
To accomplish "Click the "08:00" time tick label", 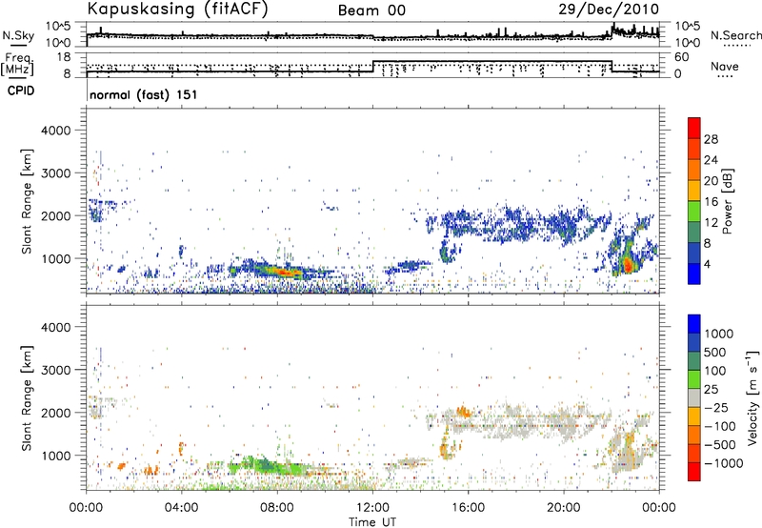I will [276, 508].
